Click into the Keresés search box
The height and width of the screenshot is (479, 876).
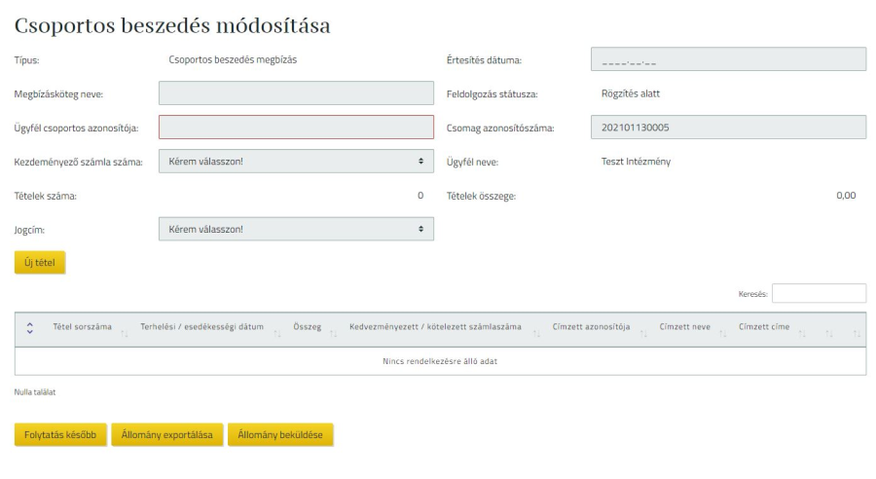[819, 293]
